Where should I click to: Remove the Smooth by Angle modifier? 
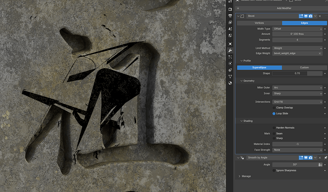pyautogui.click(x=320, y=158)
